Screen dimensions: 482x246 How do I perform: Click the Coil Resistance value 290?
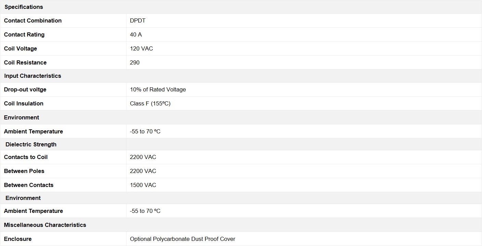pos(135,62)
